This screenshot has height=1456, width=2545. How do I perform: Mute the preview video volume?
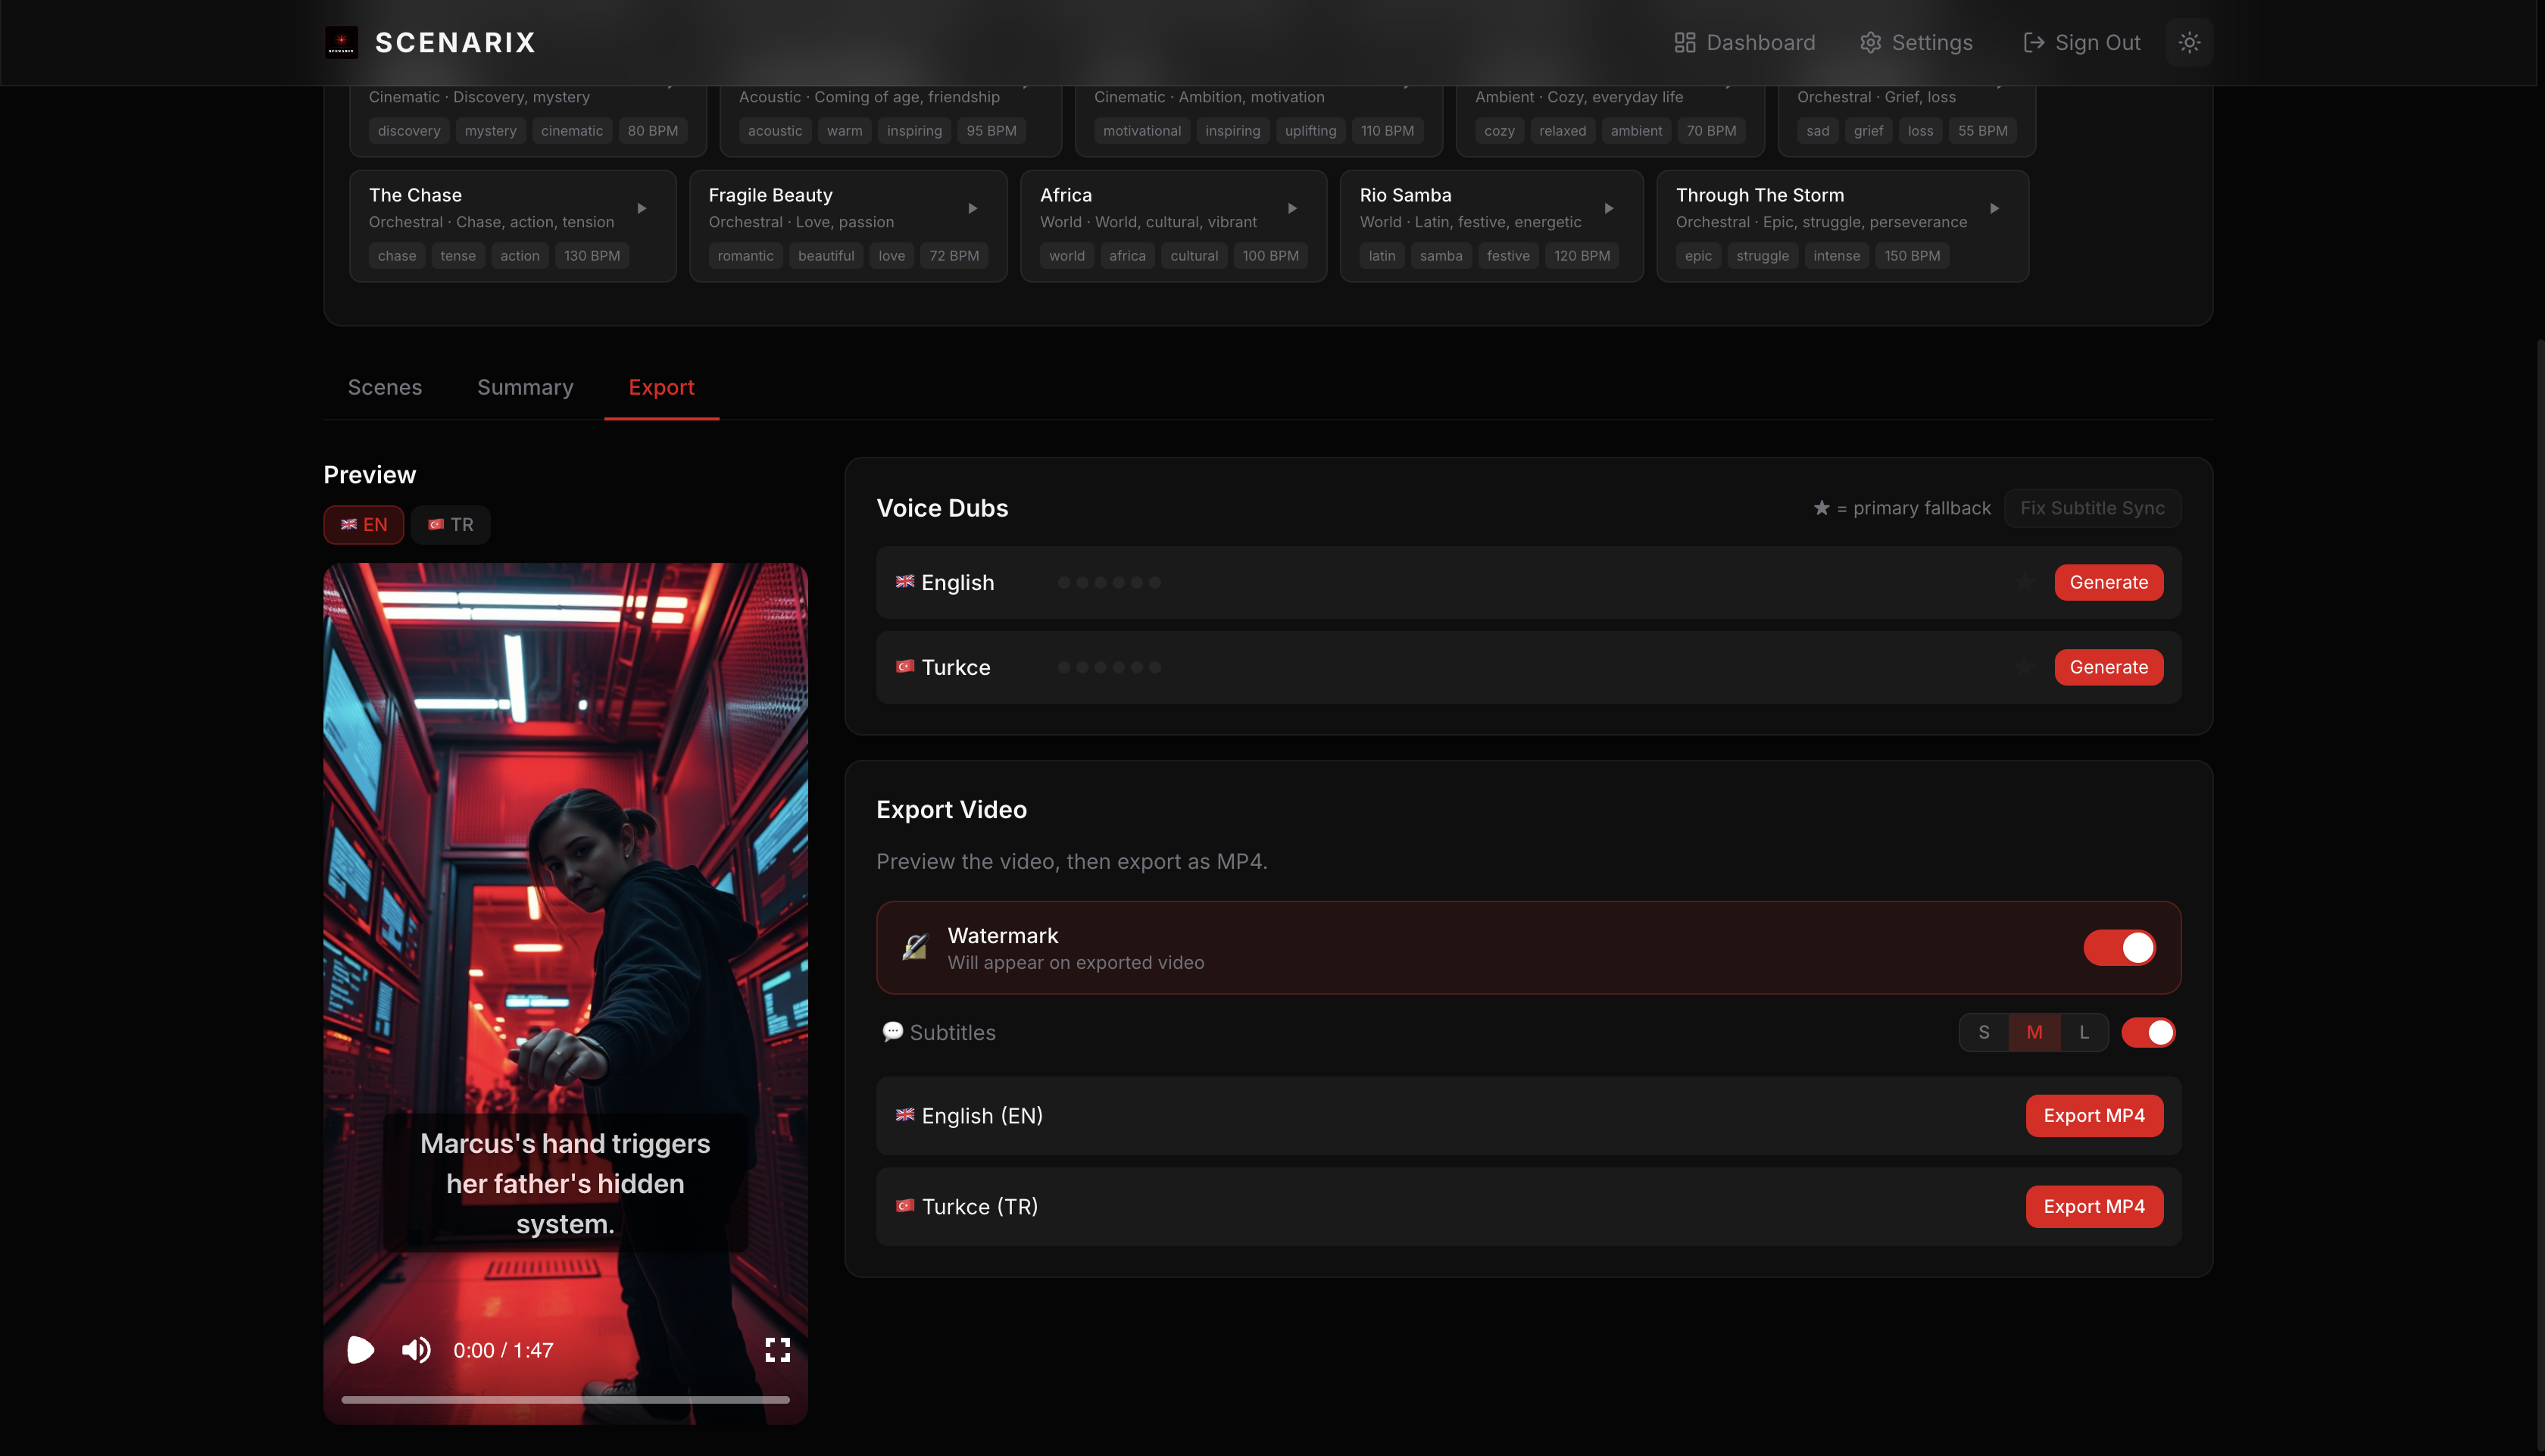[x=416, y=1350]
